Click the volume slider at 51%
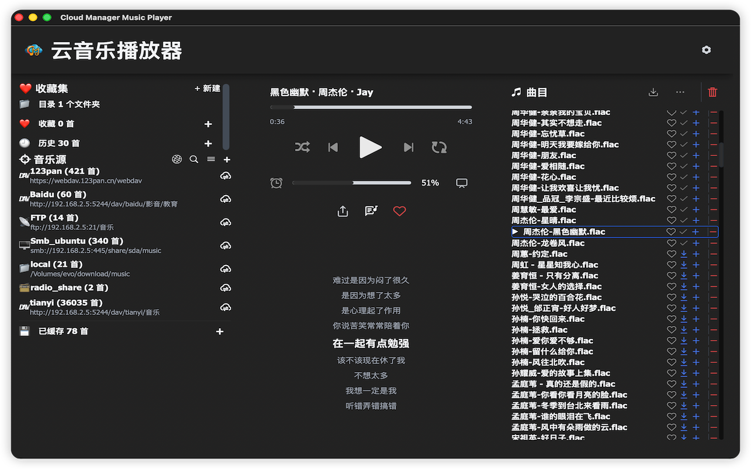The width and height of the screenshot is (751, 469). [x=352, y=183]
